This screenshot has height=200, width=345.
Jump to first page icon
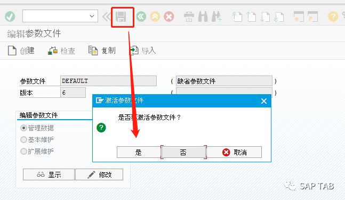(237, 17)
